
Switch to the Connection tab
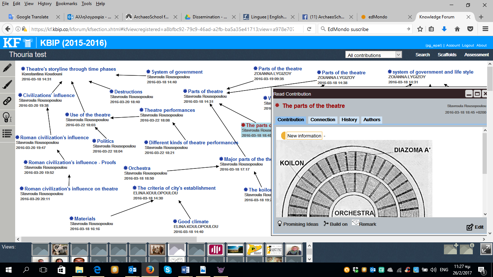(323, 120)
